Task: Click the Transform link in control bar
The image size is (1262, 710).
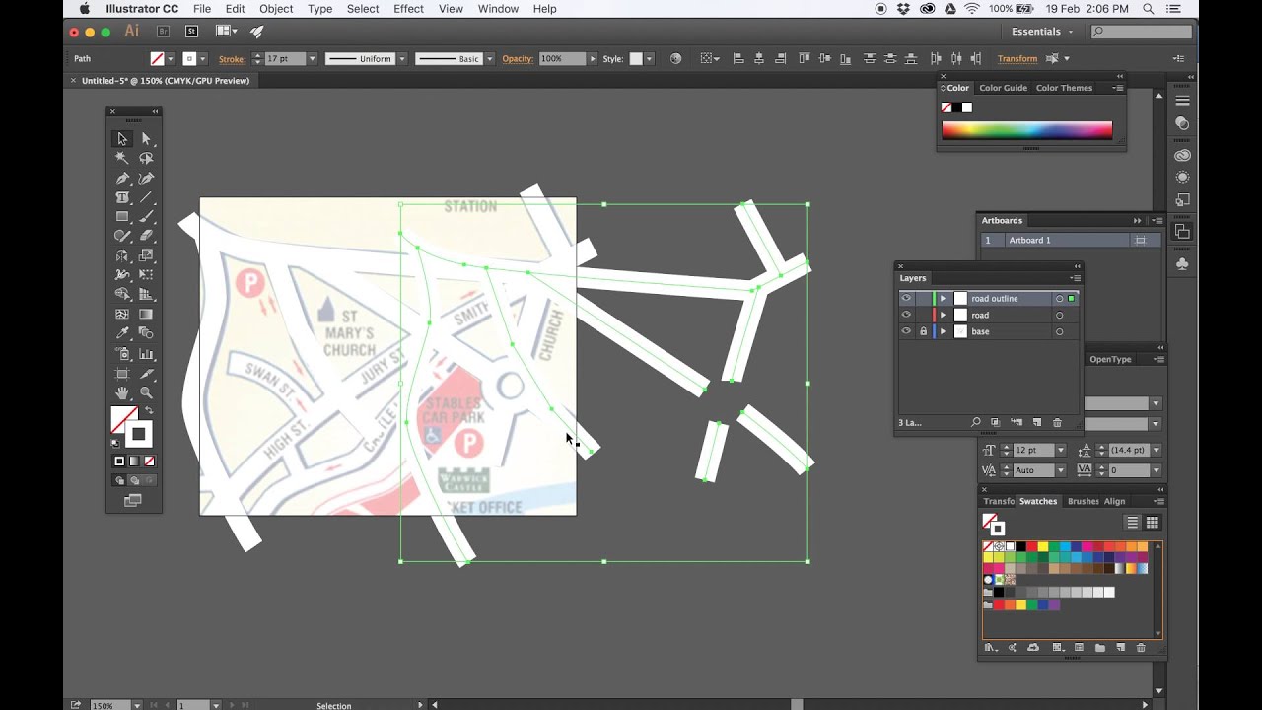Action: click(x=1017, y=59)
